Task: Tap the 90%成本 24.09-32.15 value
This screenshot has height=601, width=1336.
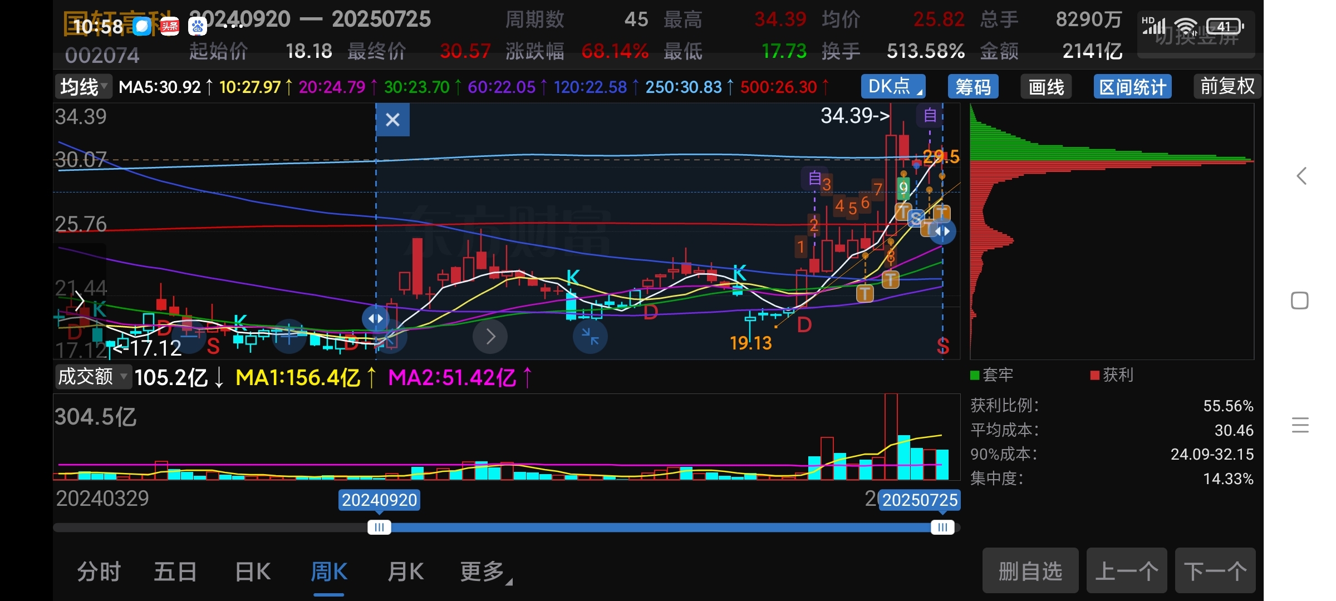Action: pyautogui.click(x=1212, y=454)
